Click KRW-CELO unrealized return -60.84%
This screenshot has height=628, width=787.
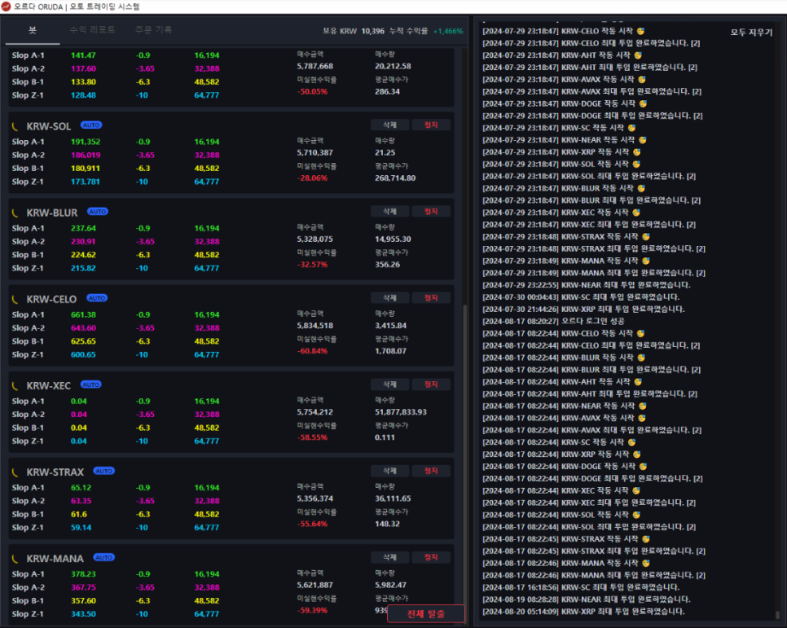point(312,351)
